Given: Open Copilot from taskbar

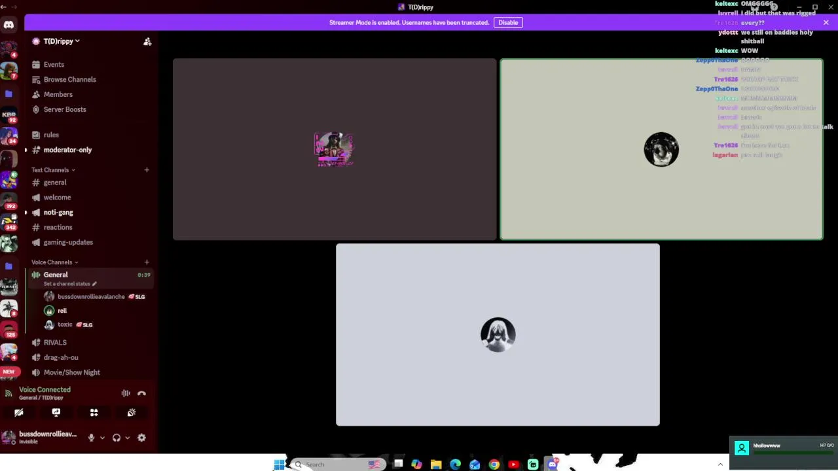Looking at the screenshot, I should [416, 464].
